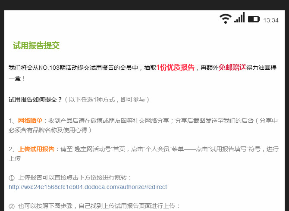
Task: Click the line 上传报告可以直接点击下方链接进行跳转
Action: tap(72, 177)
